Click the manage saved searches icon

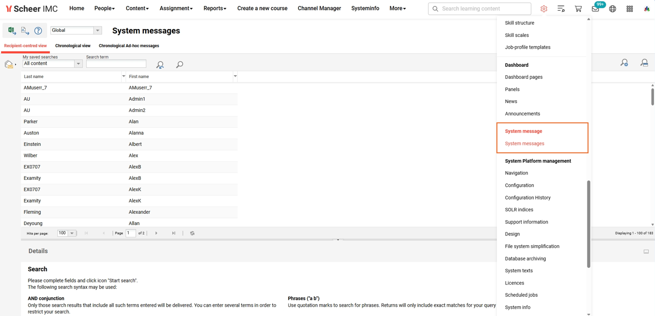tap(644, 63)
